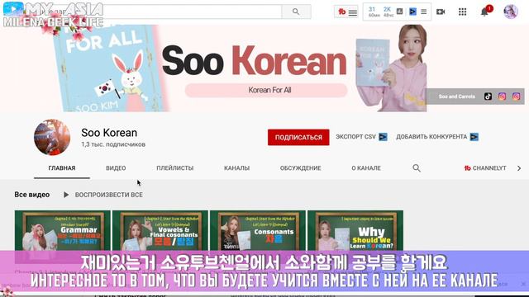Open the YouTube apps grid icon
529x297 pixels.
[463, 12]
